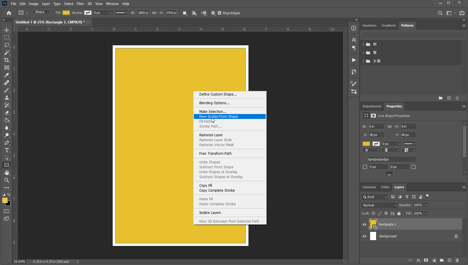Select the Lasso tool
The image size is (468, 265).
click(7, 45)
